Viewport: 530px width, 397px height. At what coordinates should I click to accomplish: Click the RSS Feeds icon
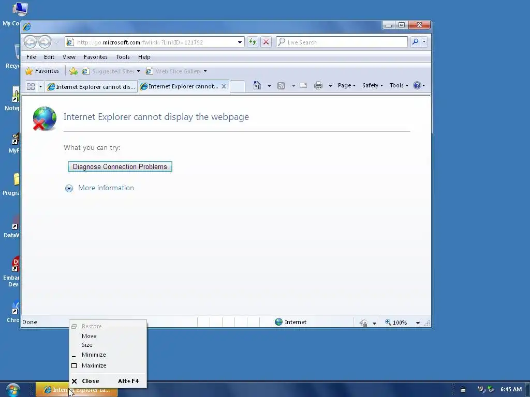[x=281, y=86]
